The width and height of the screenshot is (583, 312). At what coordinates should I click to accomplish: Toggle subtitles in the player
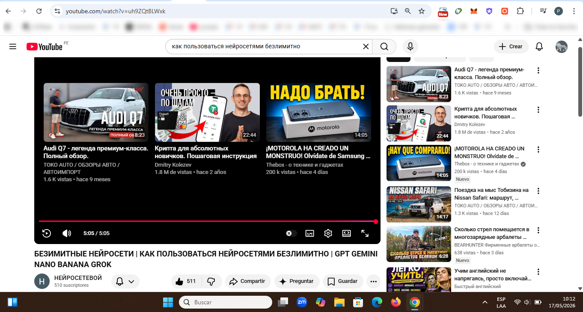coord(309,233)
